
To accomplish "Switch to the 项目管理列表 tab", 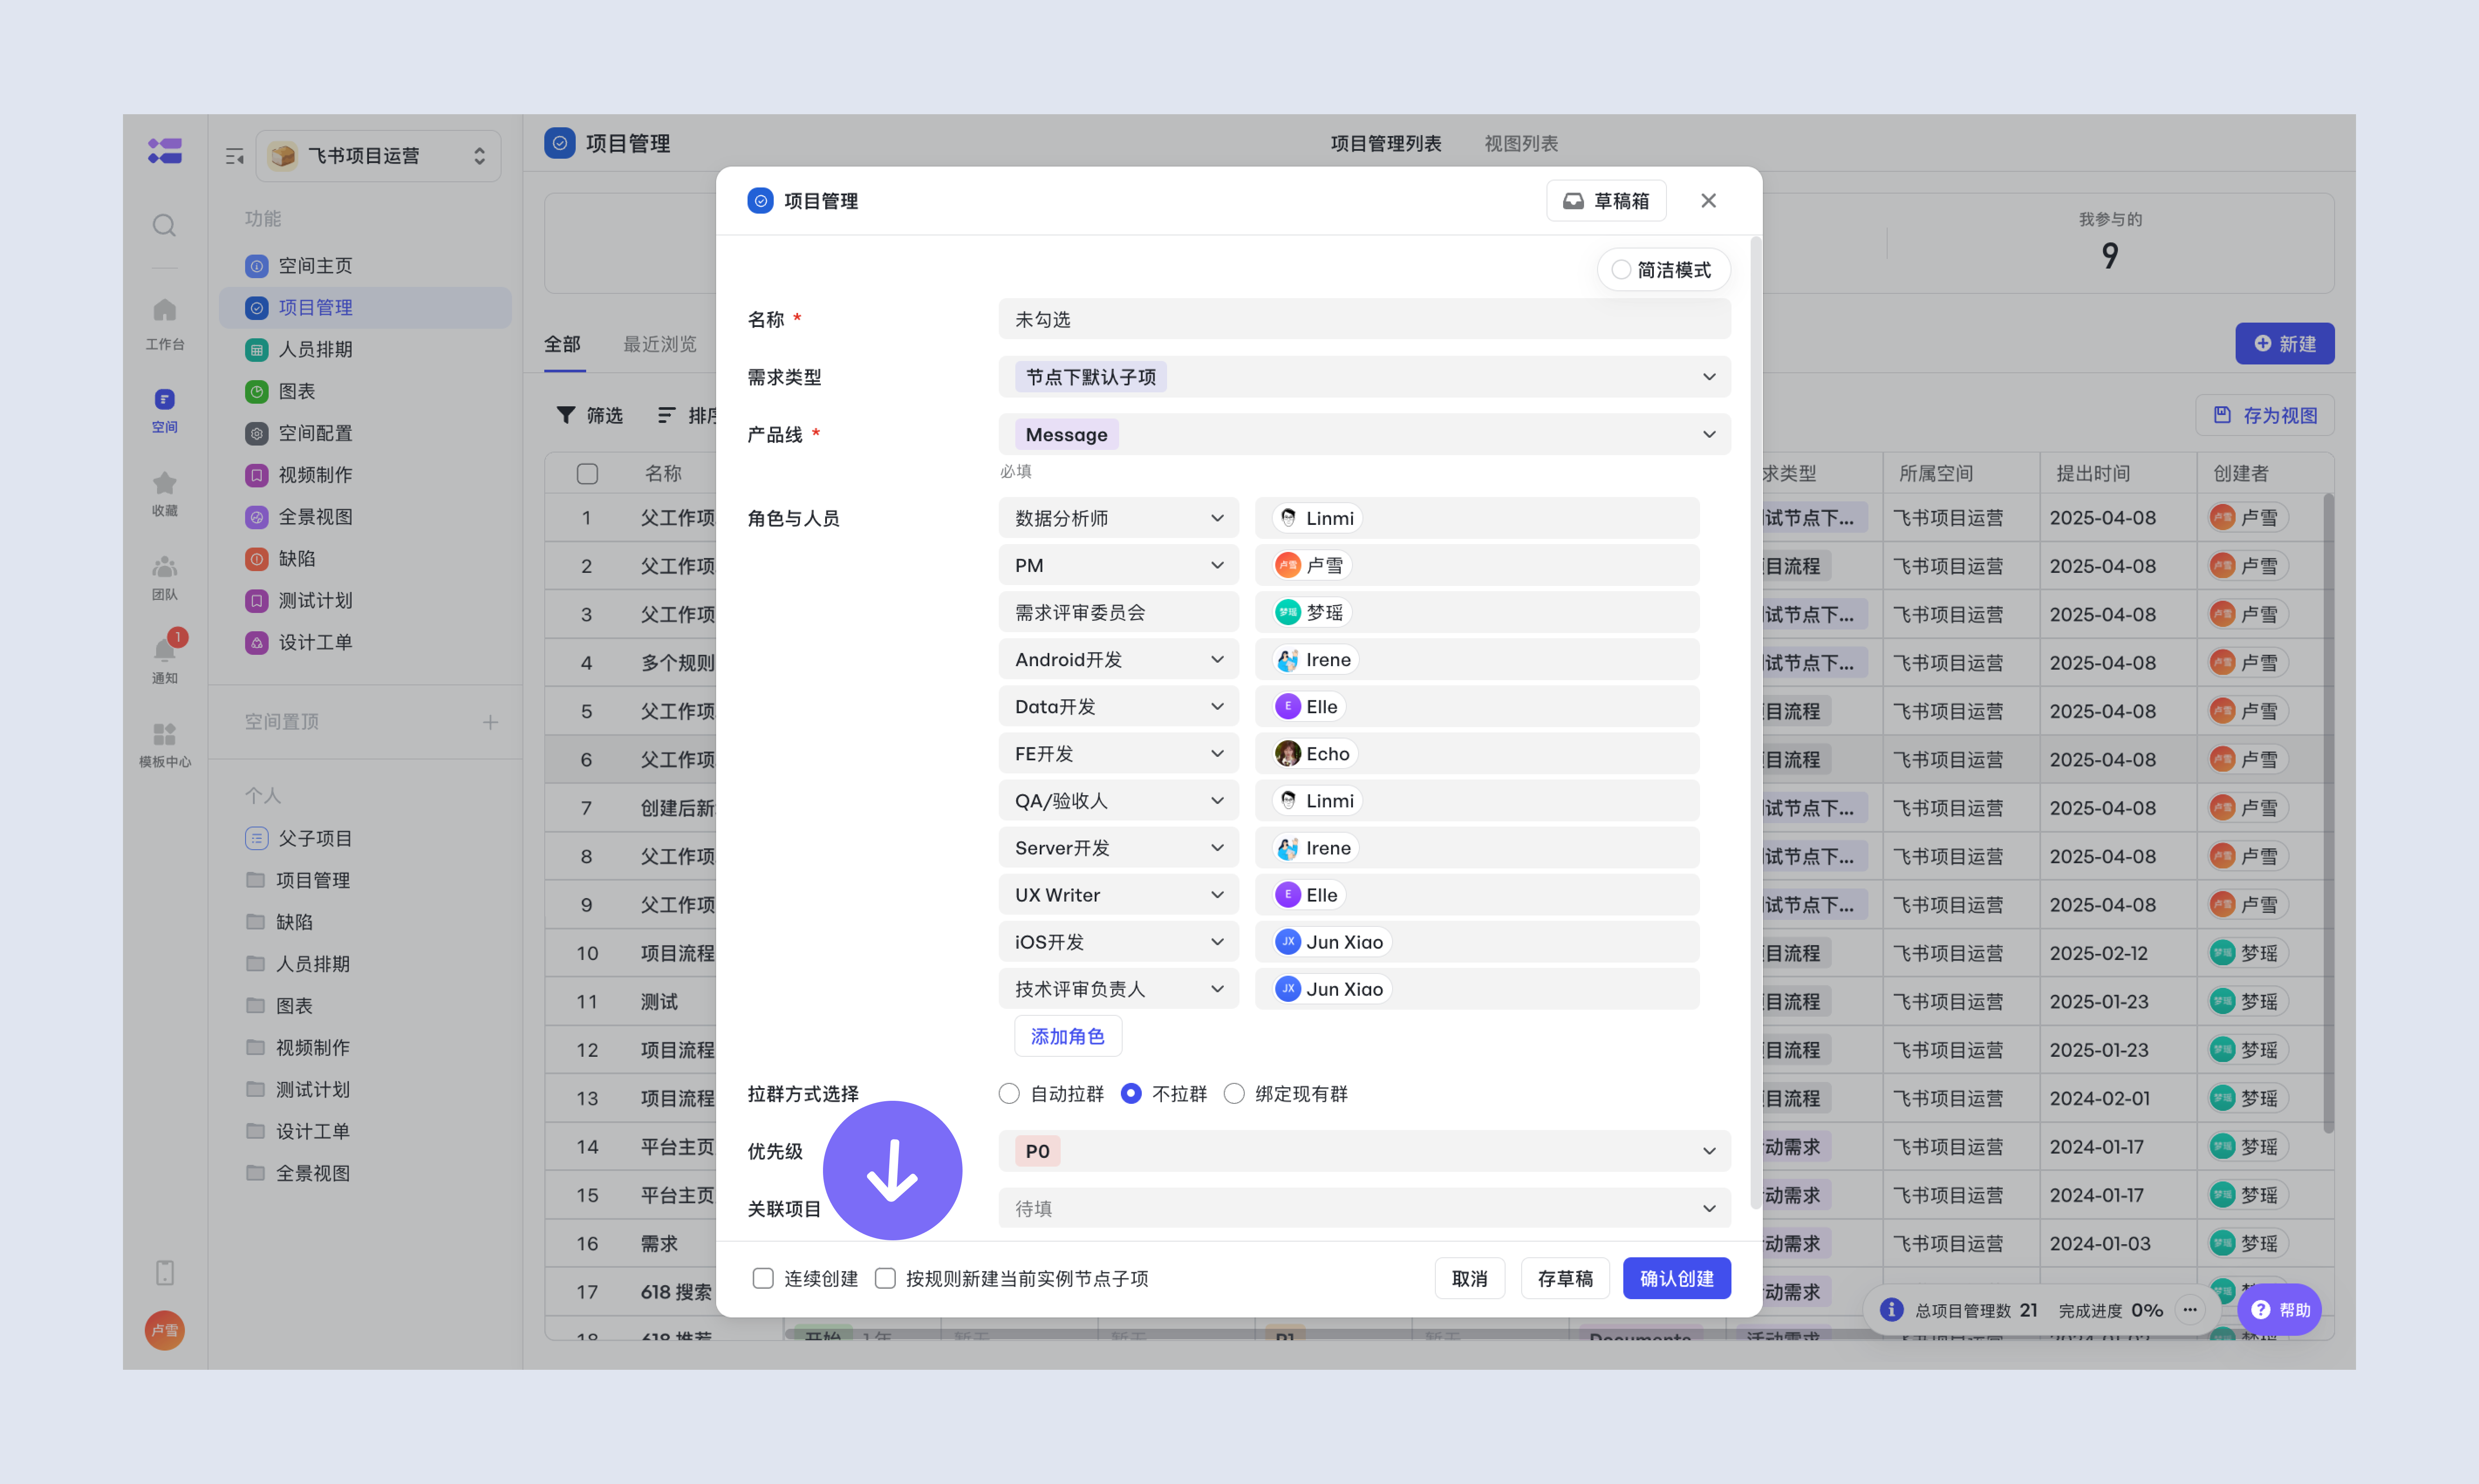I will click(x=1386, y=144).
